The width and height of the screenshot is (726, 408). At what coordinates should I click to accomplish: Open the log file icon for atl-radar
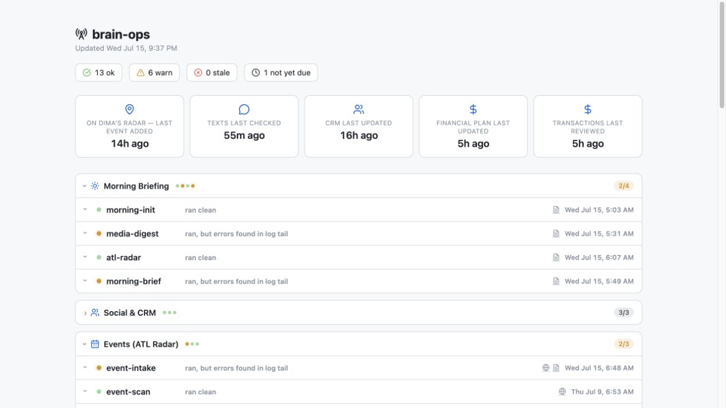[556, 258]
